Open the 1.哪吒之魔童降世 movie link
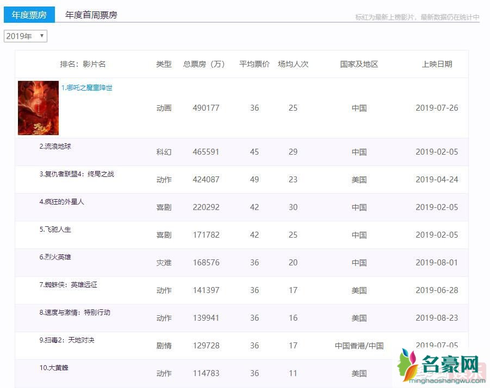 [86, 87]
